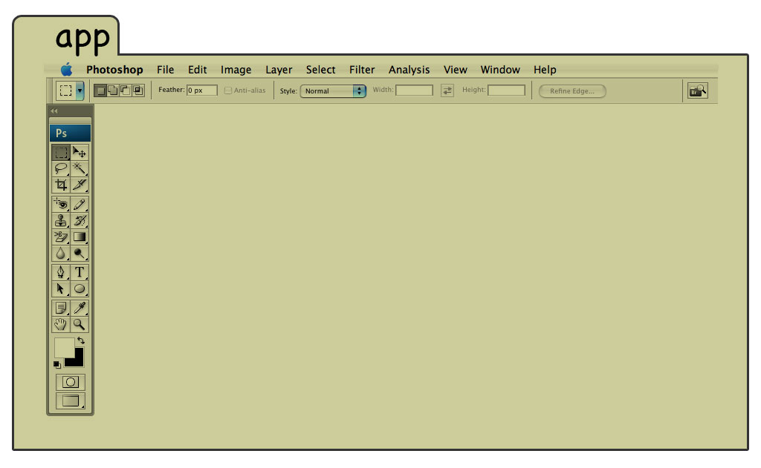761x468 pixels.
Task: Open the Apple menu
Action: click(66, 70)
